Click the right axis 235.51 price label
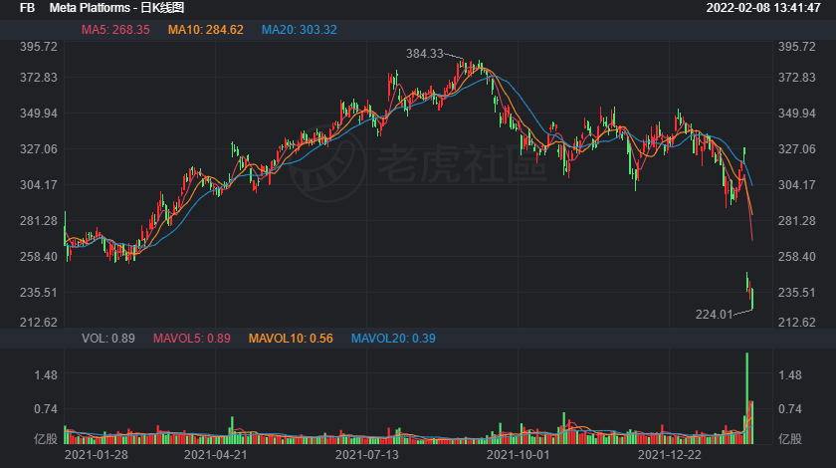The height and width of the screenshot is (468, 836). [x=796, y=293]
